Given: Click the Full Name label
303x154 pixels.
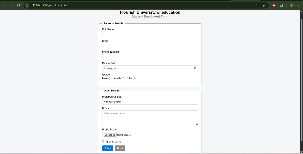Looking at the screenshot, I should [x=108, y=29].
